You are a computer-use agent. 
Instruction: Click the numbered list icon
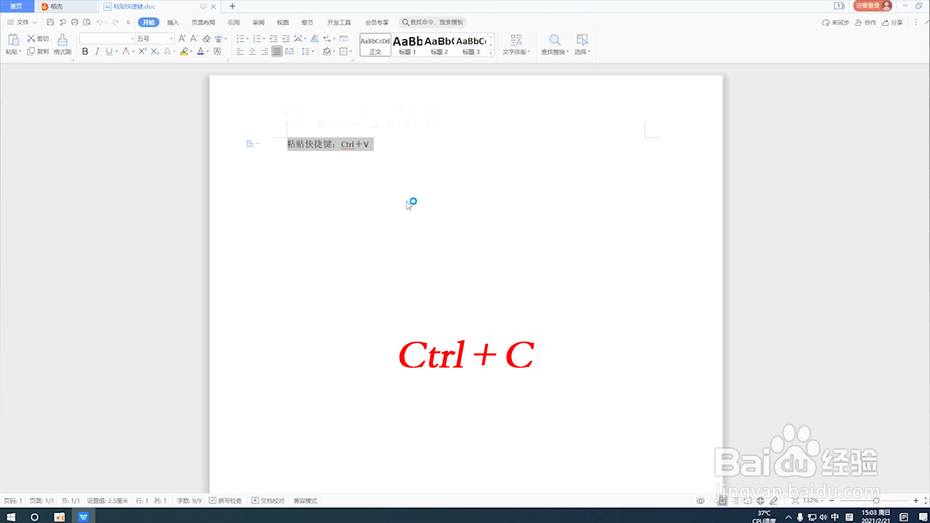(257, 38)
